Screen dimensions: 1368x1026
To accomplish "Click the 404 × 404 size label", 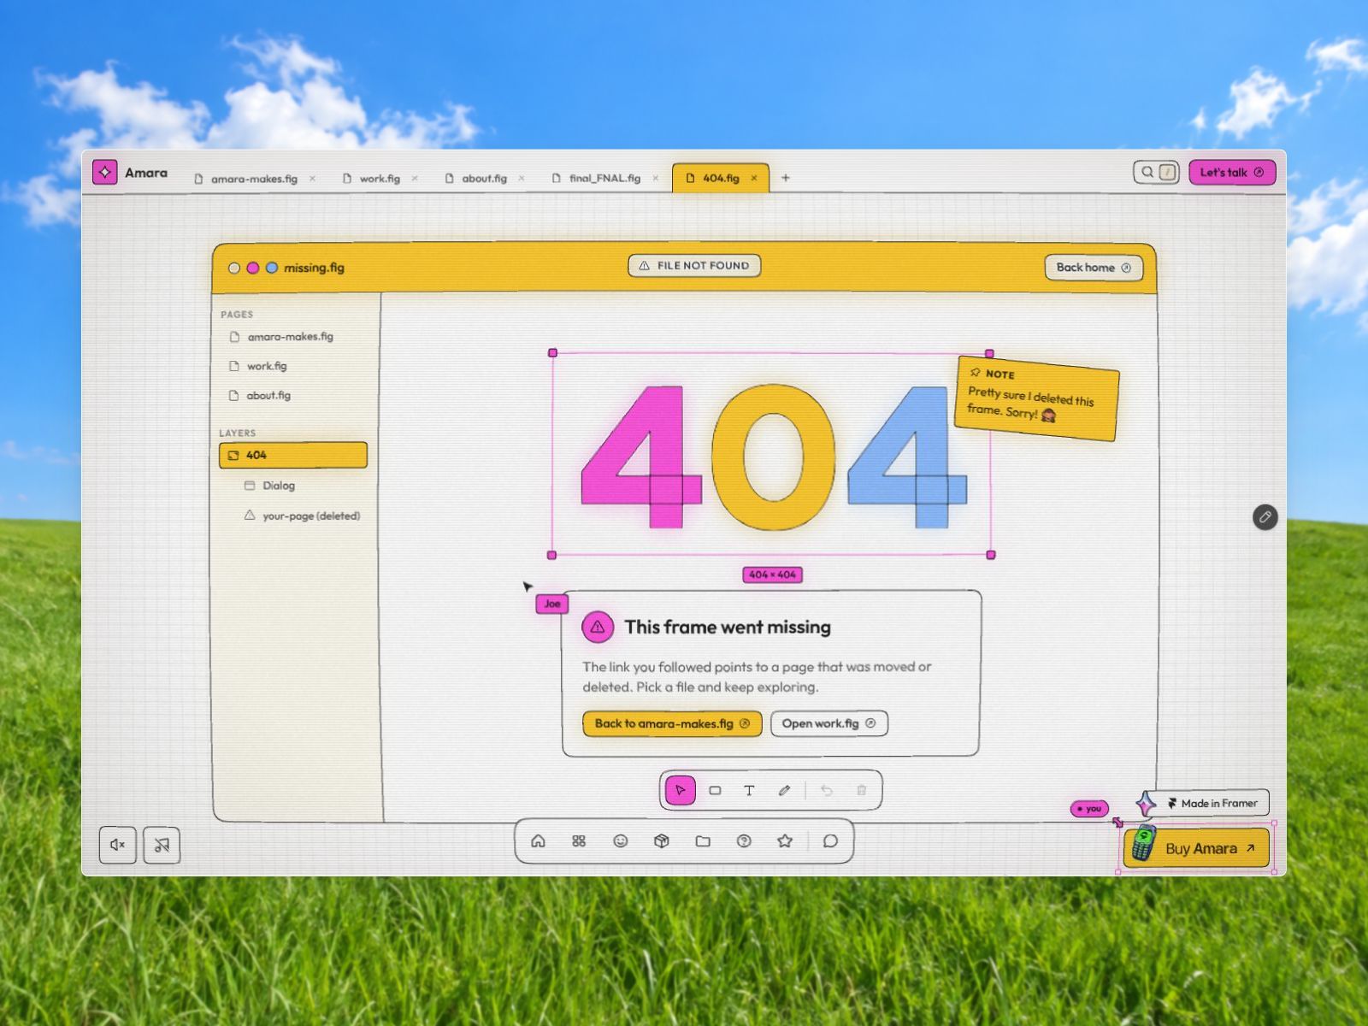I will (x=772, y=575).
